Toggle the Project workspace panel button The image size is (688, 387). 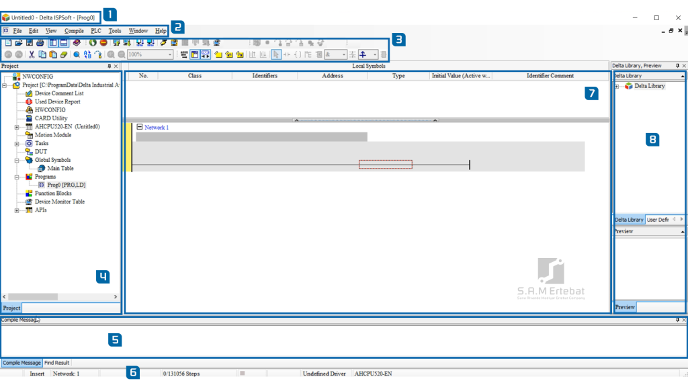pos(52,42)
